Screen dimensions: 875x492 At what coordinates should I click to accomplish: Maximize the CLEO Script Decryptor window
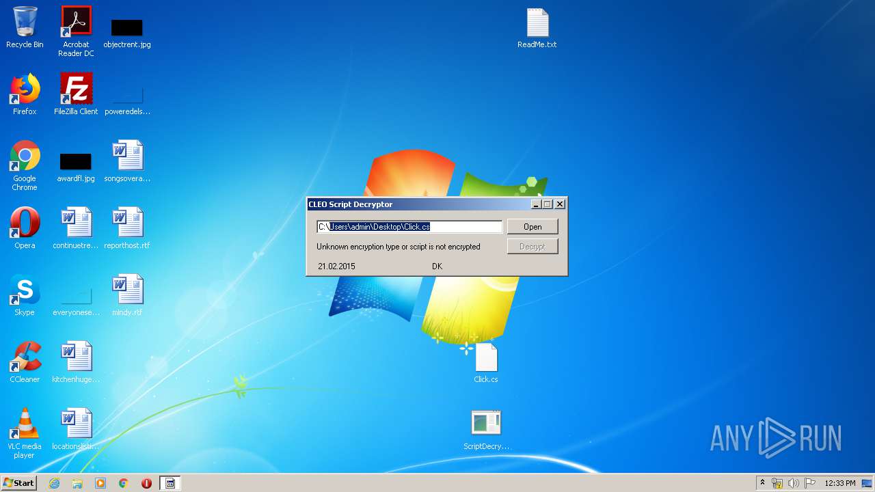[548, 204]
